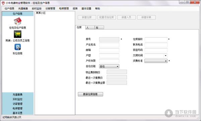The image size is (201, 121).
Task: Click the 更新住房信息 button
Action: pyautogui.click(x=90, y=94)
